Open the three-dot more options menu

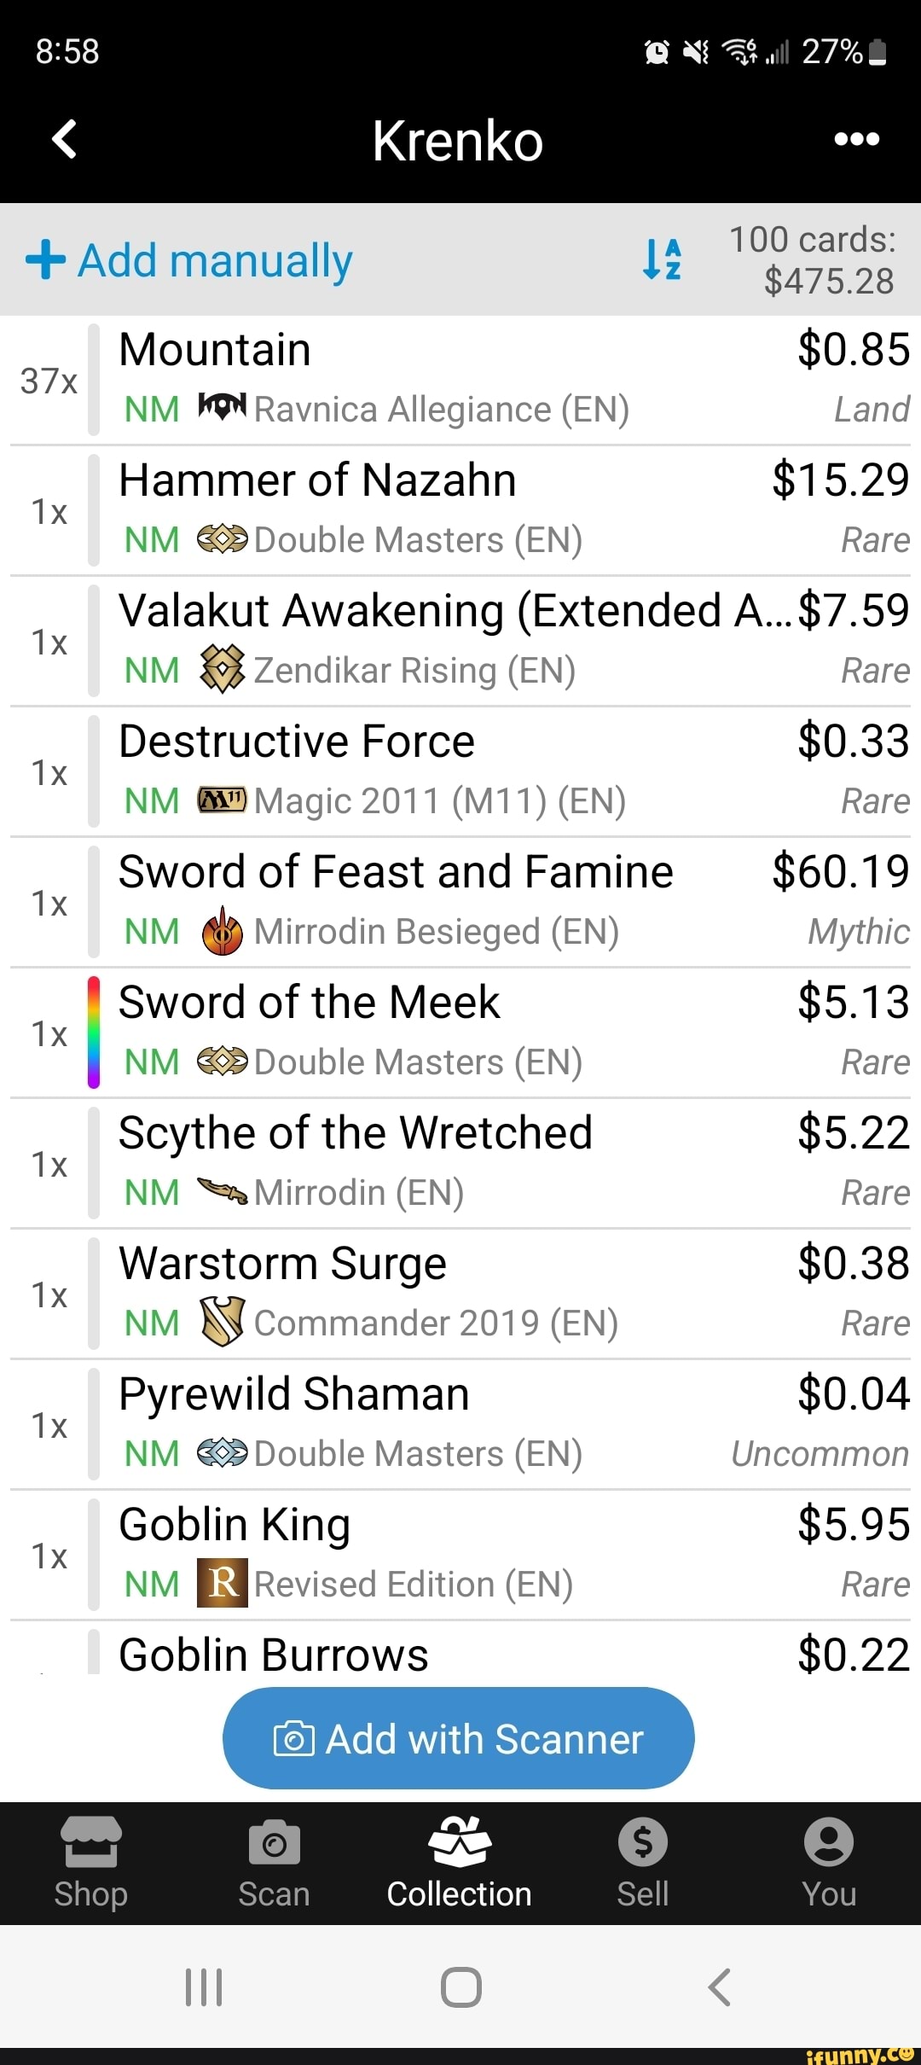[x=856, y=139]
